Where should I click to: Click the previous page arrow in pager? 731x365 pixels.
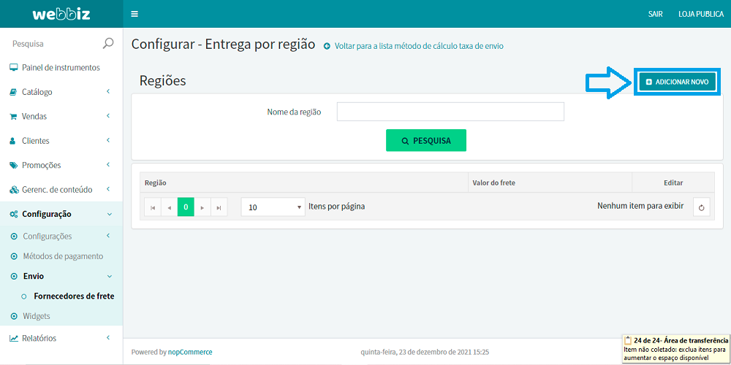[170, 207]
